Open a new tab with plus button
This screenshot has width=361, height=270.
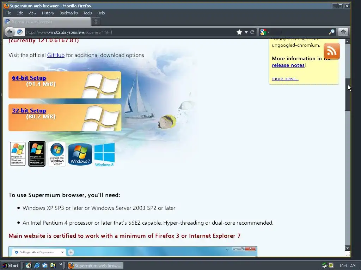point(96,21)
